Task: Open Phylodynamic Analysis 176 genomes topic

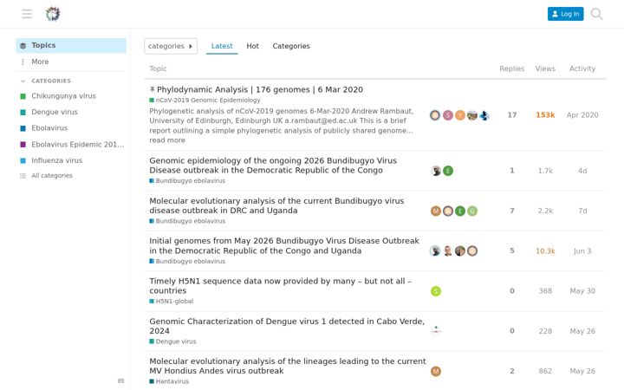Action: pyautogui.click(x=260, y=89)
